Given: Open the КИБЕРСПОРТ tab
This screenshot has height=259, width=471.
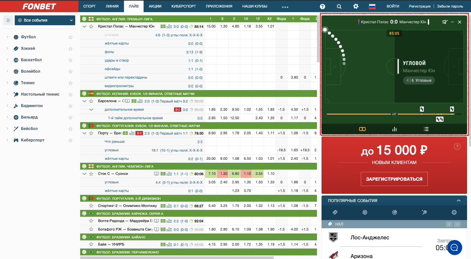Looking at the screenshot, I should 184,6.
